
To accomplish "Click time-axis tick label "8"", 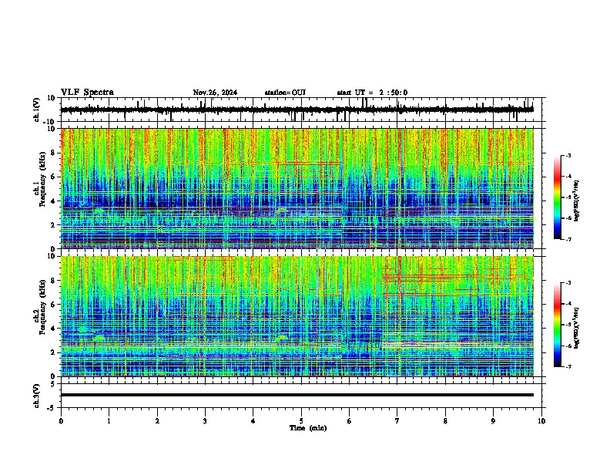I will (x=445, y=421).
